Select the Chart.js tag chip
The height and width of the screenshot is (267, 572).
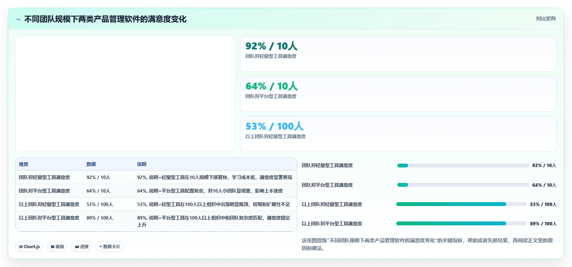(x=29, y=247)
